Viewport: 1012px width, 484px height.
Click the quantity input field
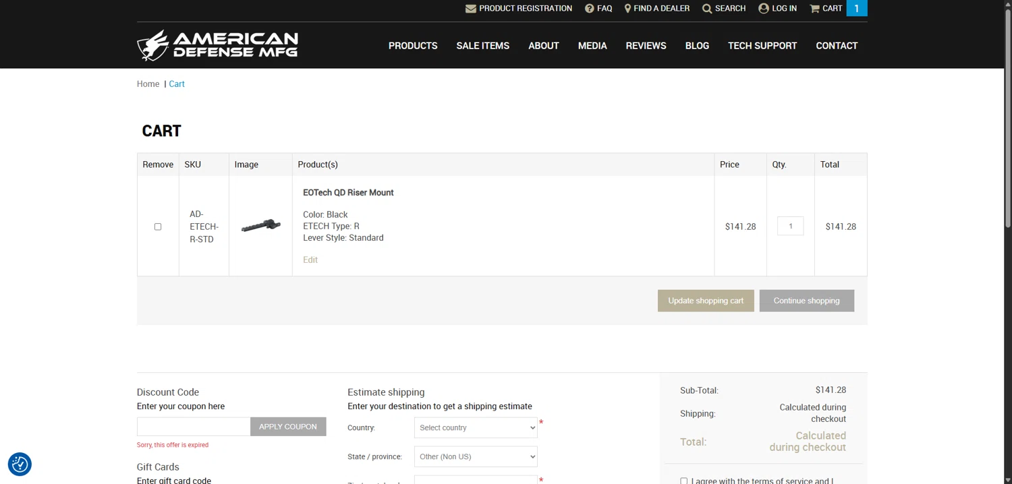pos(791,226)
